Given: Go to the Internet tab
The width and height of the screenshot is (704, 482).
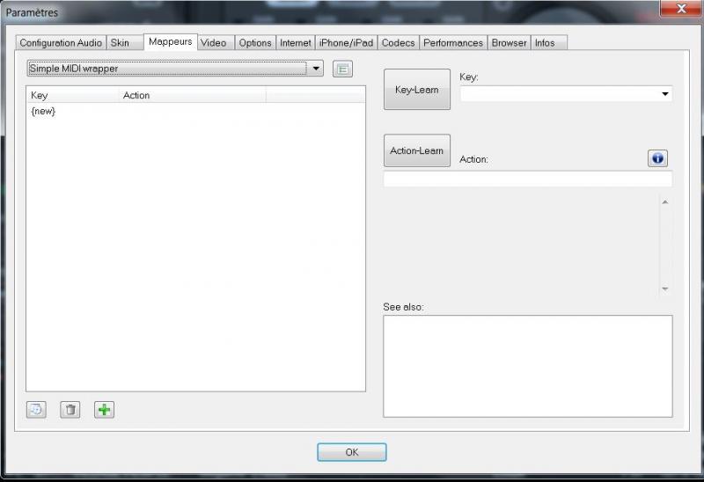Looking at the screenshot, I should pyautogui.click(x=296, y=42).
